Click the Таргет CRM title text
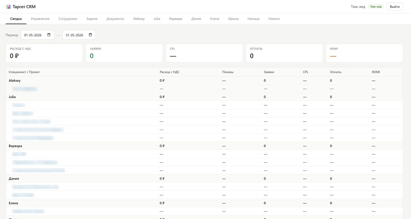The image size is (411, 219). (x=24, y=7)
